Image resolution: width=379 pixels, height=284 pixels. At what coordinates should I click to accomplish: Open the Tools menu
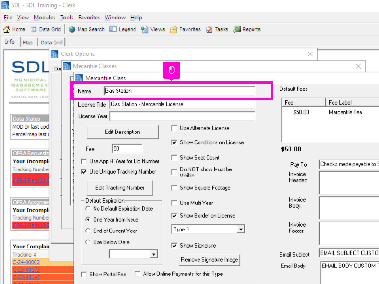66,18
